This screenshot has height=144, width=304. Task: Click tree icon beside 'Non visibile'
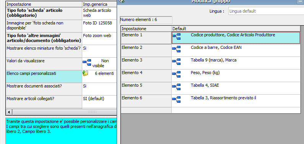(x=87, y=62)
